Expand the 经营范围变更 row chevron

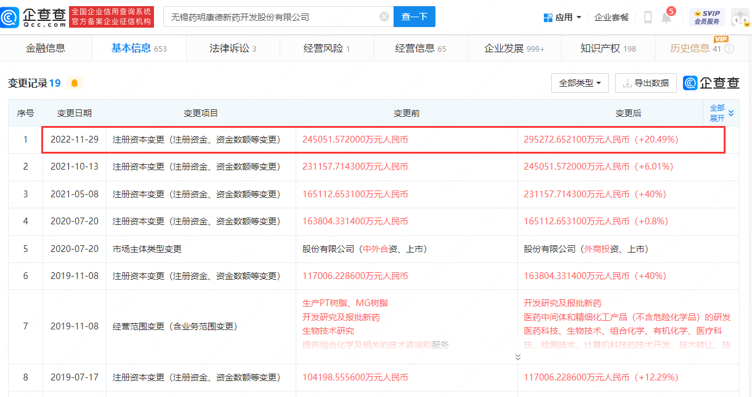tap(518, 357)
